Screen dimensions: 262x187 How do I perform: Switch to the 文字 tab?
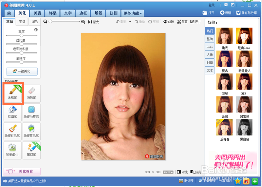click(68, 13)
